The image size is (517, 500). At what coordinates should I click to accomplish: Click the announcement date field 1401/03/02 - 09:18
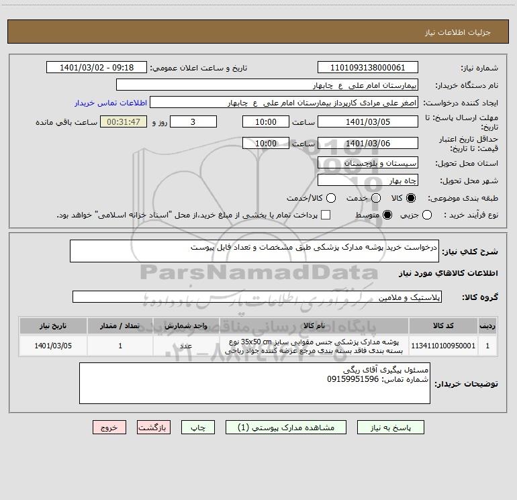pos(97,67)
